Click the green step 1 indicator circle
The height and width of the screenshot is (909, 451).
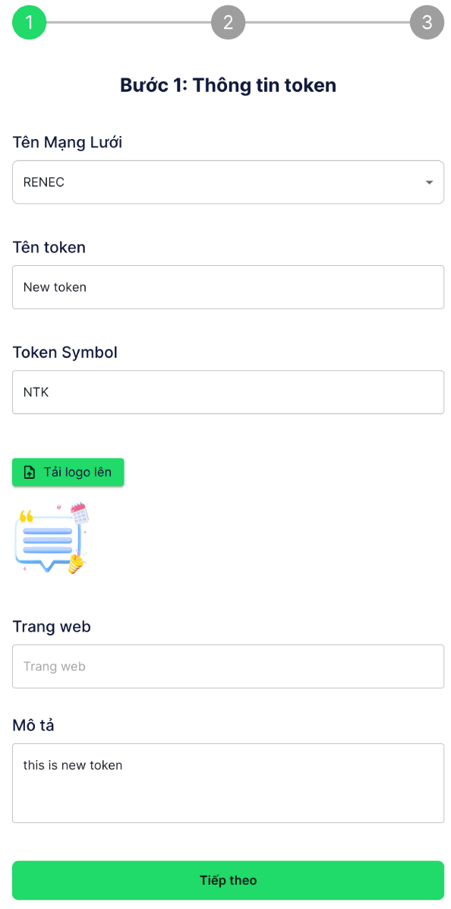(x=28, y=22)
